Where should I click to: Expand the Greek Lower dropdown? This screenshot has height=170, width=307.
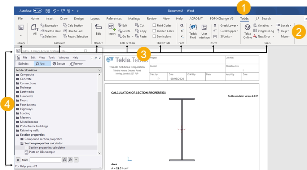click(x=229, y=26)
